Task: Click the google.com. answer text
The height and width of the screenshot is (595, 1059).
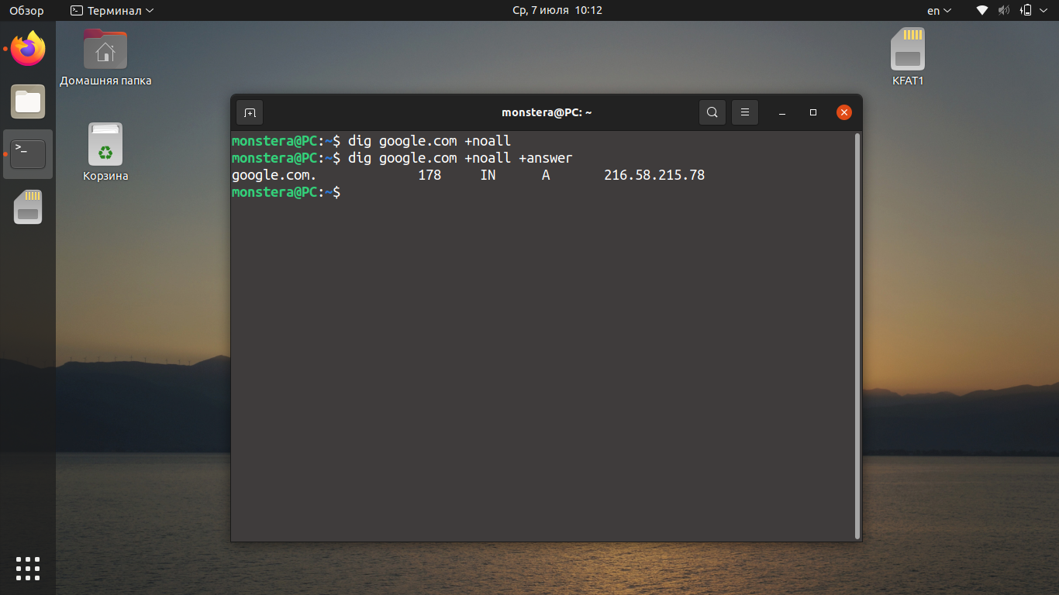Action: point(274,175)
